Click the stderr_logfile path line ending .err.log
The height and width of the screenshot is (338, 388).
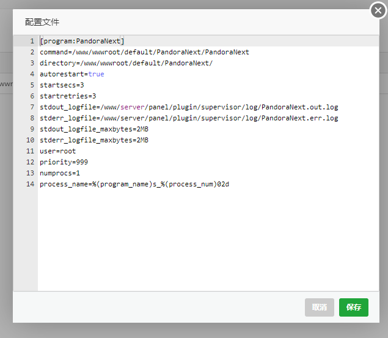(x=189, y=118)
